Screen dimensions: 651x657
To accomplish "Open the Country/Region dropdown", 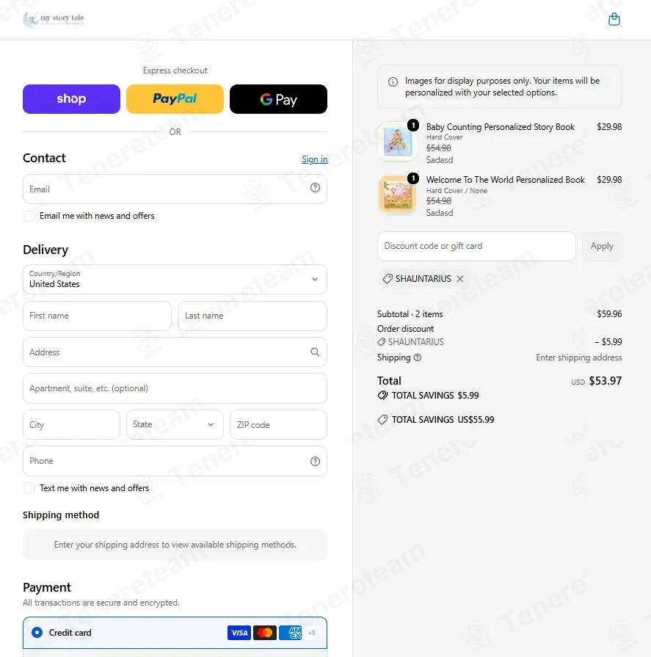I will click(175, 279).
